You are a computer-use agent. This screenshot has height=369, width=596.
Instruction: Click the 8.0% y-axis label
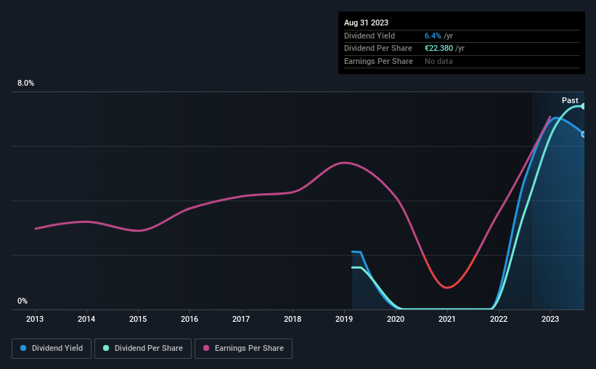(25, 84)
